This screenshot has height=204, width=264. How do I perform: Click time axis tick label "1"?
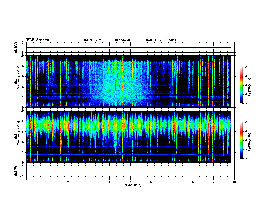coord(47,182)
